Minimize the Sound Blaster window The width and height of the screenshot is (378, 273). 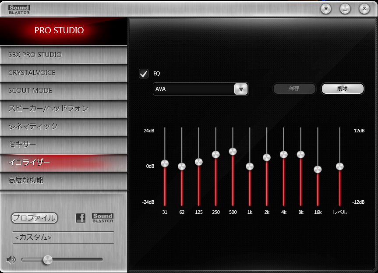tap(345, 9)
